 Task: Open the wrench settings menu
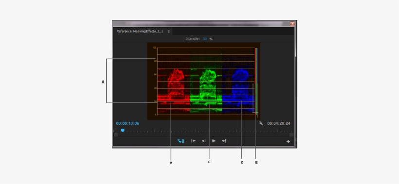261,123
